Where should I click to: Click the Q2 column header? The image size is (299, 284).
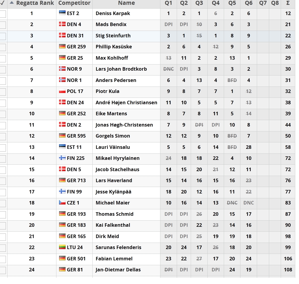(x=184, y=3)
